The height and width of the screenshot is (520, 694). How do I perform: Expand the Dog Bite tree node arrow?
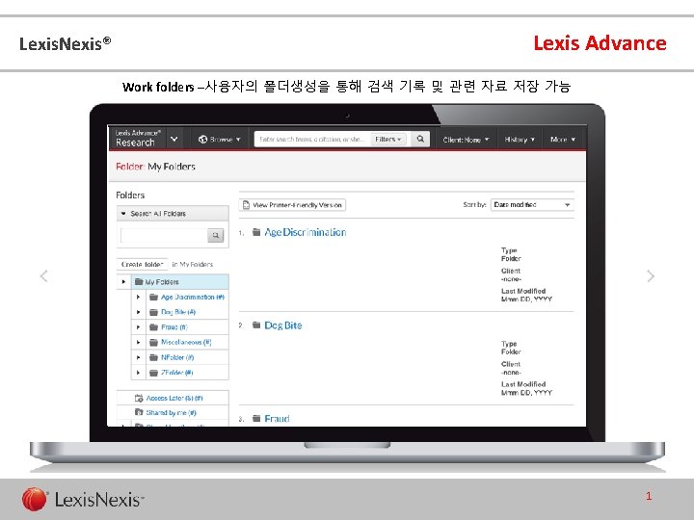pyautogui.click(x=138, y=312)
